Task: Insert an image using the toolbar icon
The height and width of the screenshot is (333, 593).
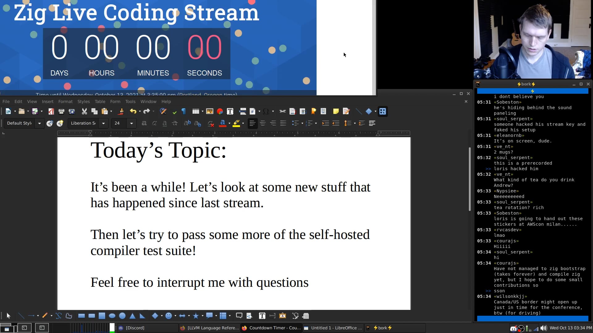Action: click(210, 112)
